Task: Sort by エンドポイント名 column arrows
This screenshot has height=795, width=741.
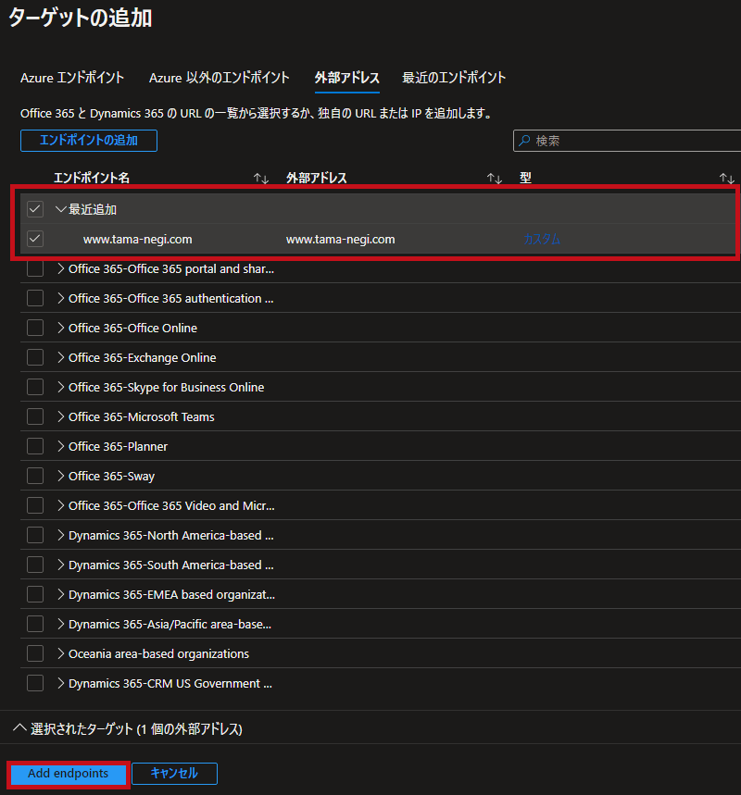Action: (261, 179)
